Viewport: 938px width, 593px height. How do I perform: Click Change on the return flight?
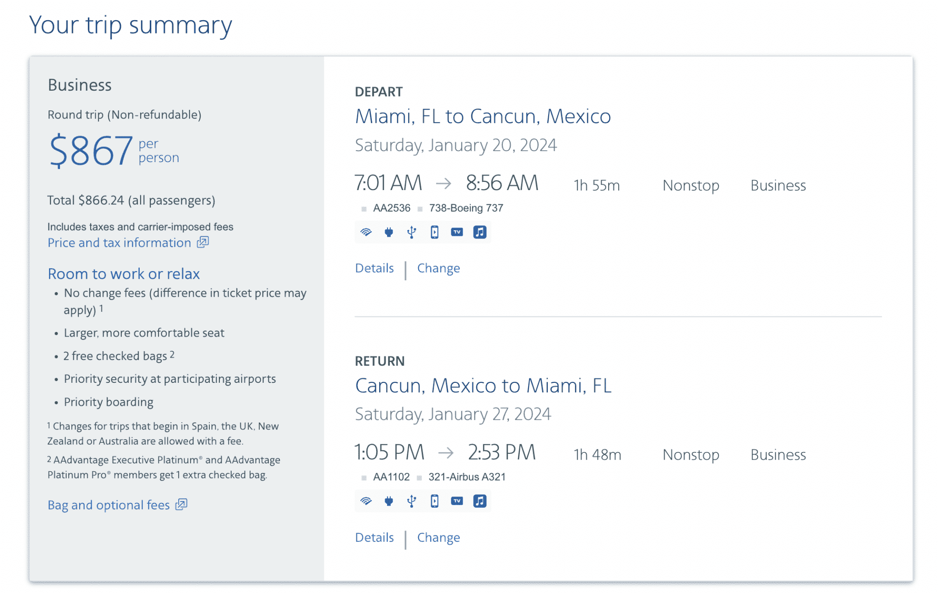[438, 537]
